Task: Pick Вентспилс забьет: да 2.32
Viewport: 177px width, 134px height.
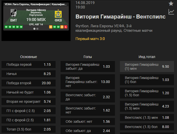Action: coord(88,97)
